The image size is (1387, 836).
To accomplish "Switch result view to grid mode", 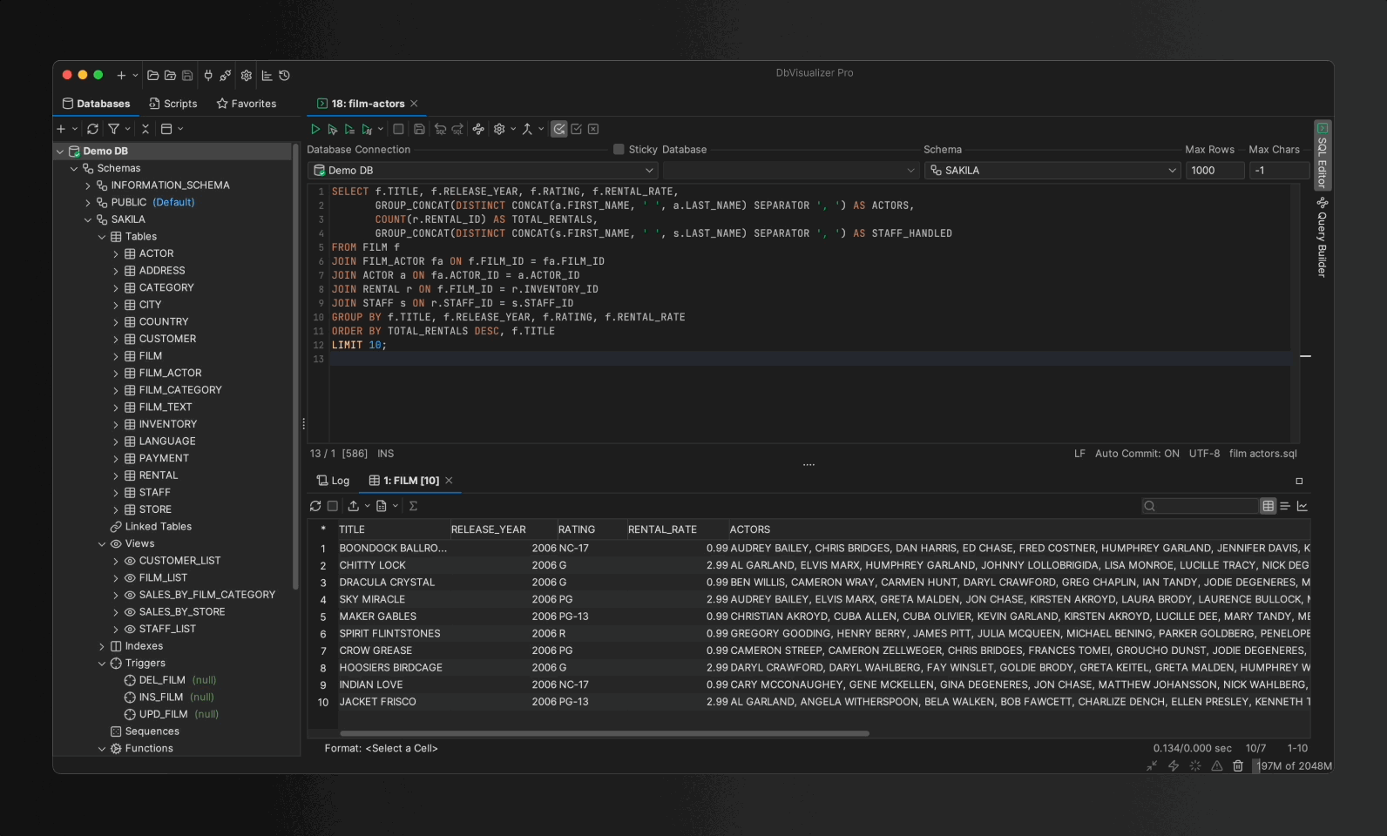I will click(x=1269, y=506).
